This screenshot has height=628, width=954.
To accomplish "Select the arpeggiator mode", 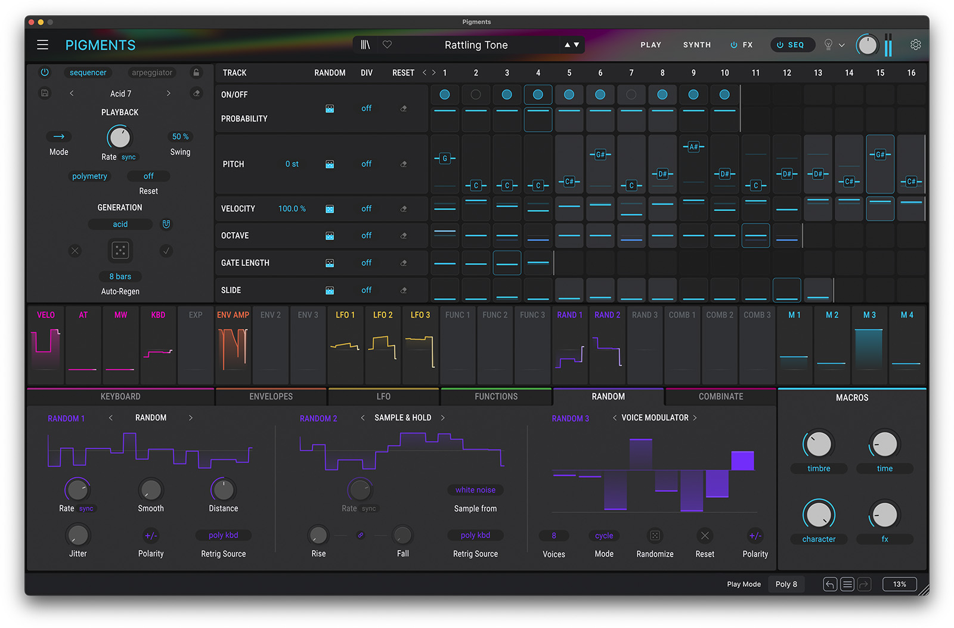I will (152, 72).
